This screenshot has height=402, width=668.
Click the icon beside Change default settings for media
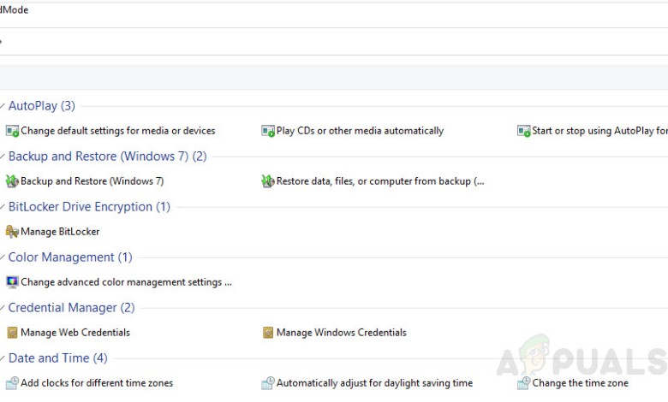12,131
